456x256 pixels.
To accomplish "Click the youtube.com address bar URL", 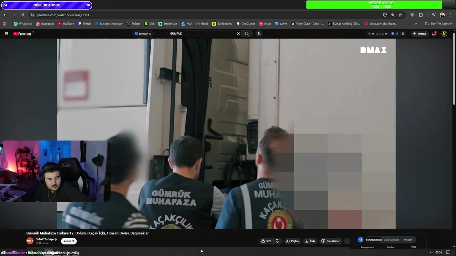I will point(64,15).
